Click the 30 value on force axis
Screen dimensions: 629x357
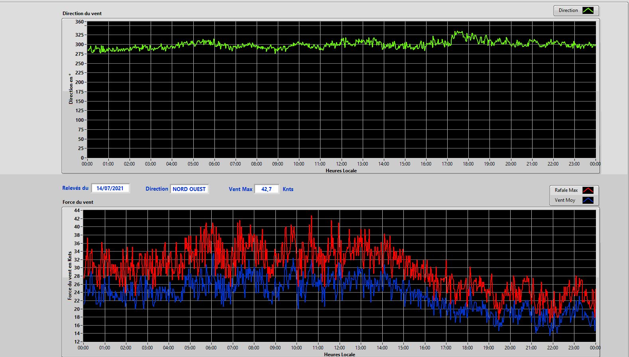(x=77, y=267)
